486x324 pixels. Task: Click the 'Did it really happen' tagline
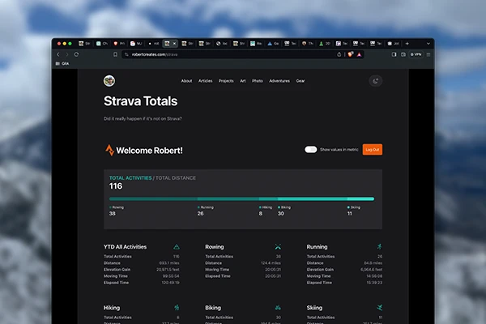143,118
